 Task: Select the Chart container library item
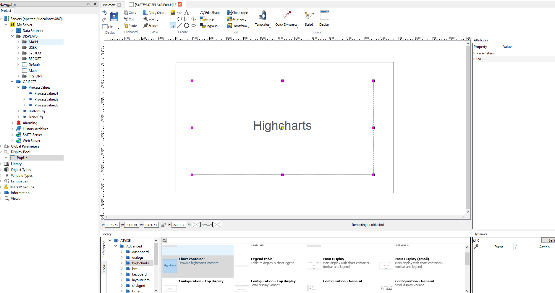pos(198,266)
